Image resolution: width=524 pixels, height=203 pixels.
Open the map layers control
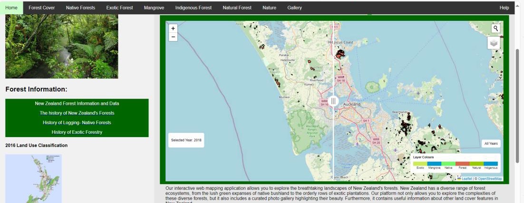tap(494, 43)
